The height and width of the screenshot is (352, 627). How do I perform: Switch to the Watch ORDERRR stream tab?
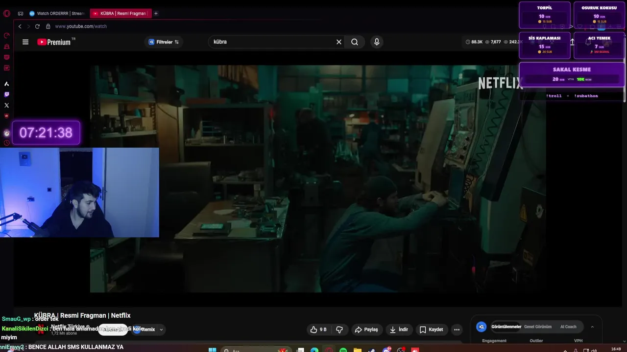point(57,13)
